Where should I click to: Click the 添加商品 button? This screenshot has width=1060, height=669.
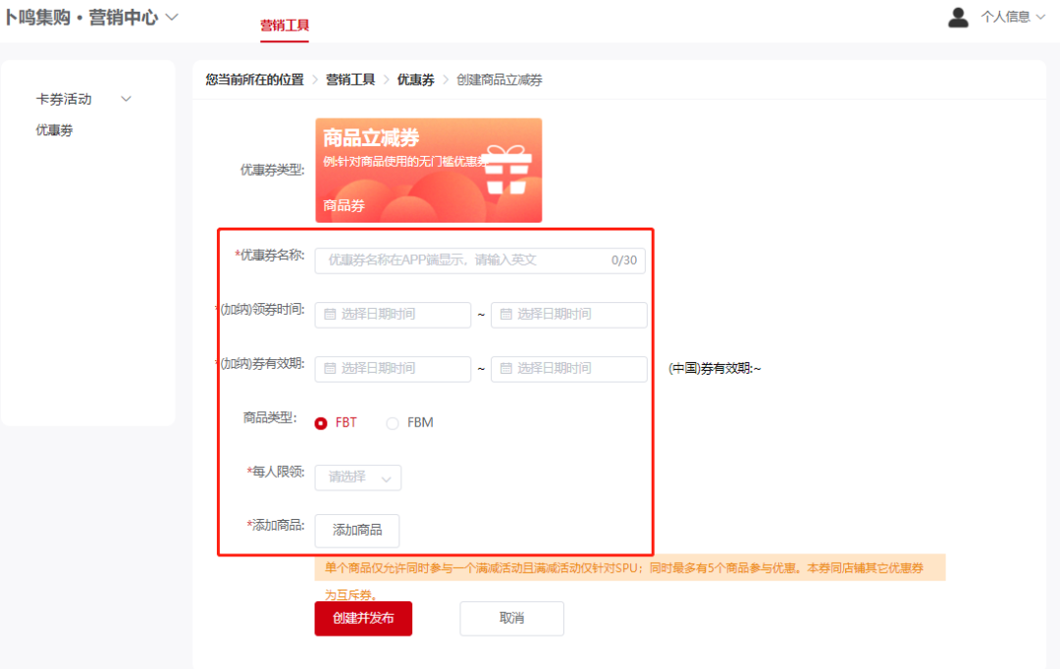[356, 531]
